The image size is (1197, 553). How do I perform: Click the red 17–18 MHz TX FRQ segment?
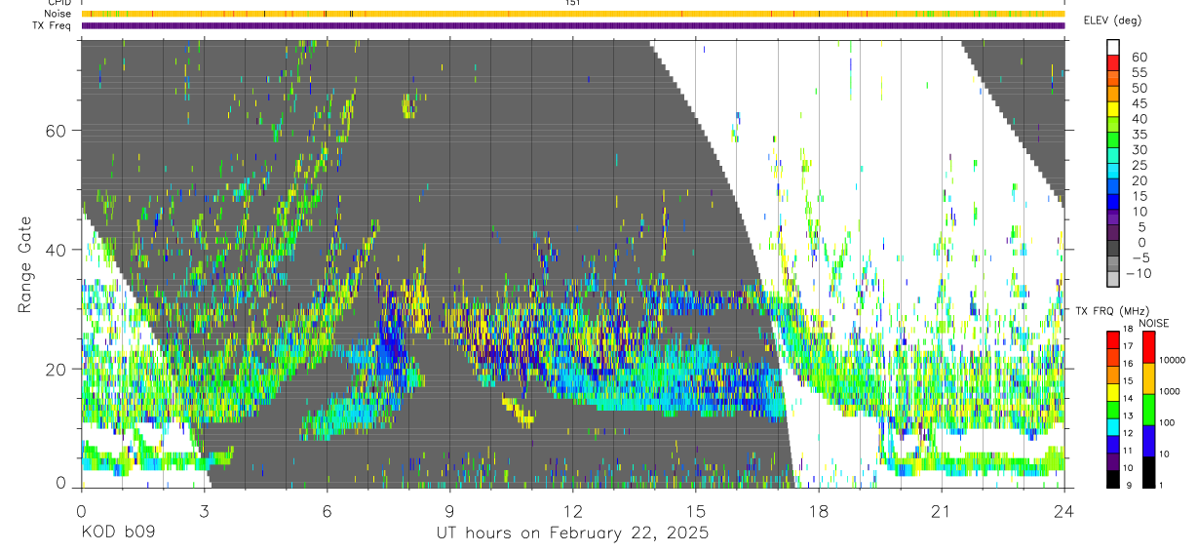1112,339
